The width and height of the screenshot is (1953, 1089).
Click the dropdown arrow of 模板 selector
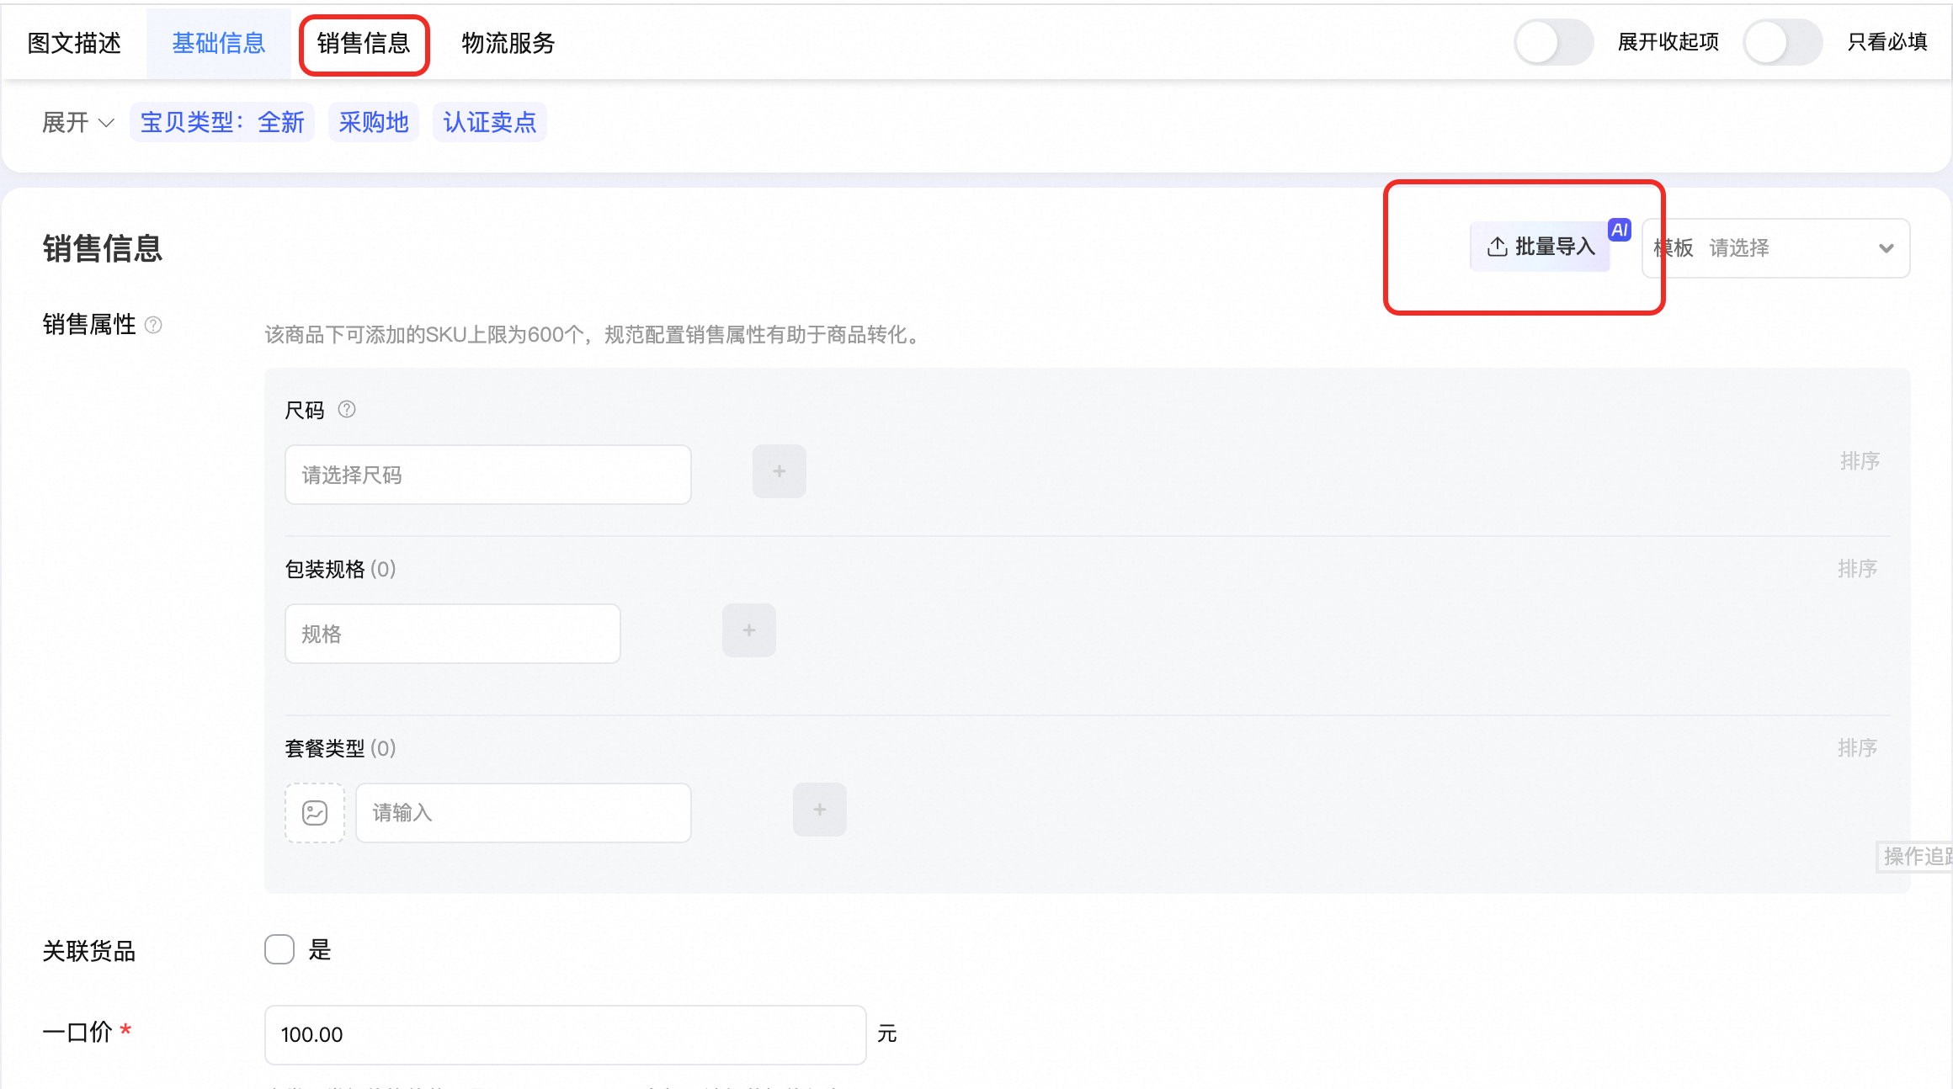coord(1886,248)
